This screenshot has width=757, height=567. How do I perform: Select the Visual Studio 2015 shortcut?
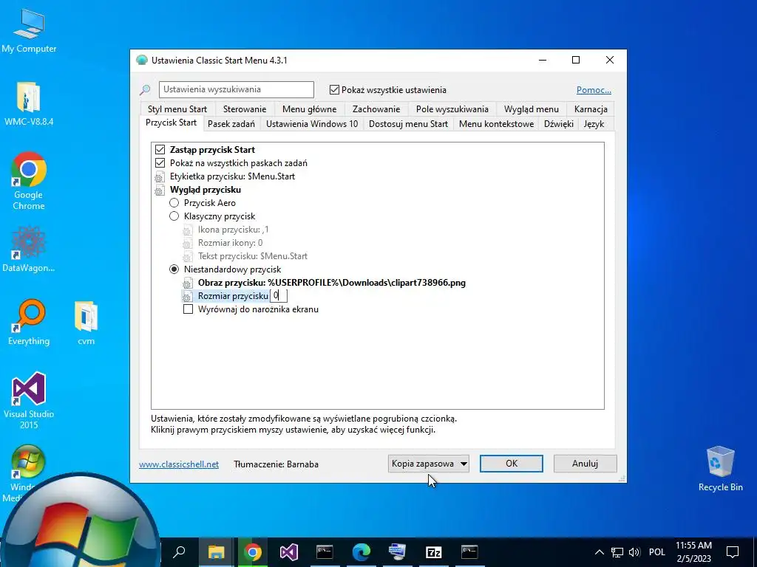pyautogui.click(x=29, y=400)
